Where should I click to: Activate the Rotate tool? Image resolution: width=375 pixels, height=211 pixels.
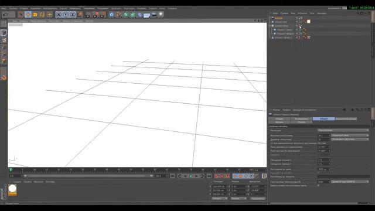coord(42,15)
